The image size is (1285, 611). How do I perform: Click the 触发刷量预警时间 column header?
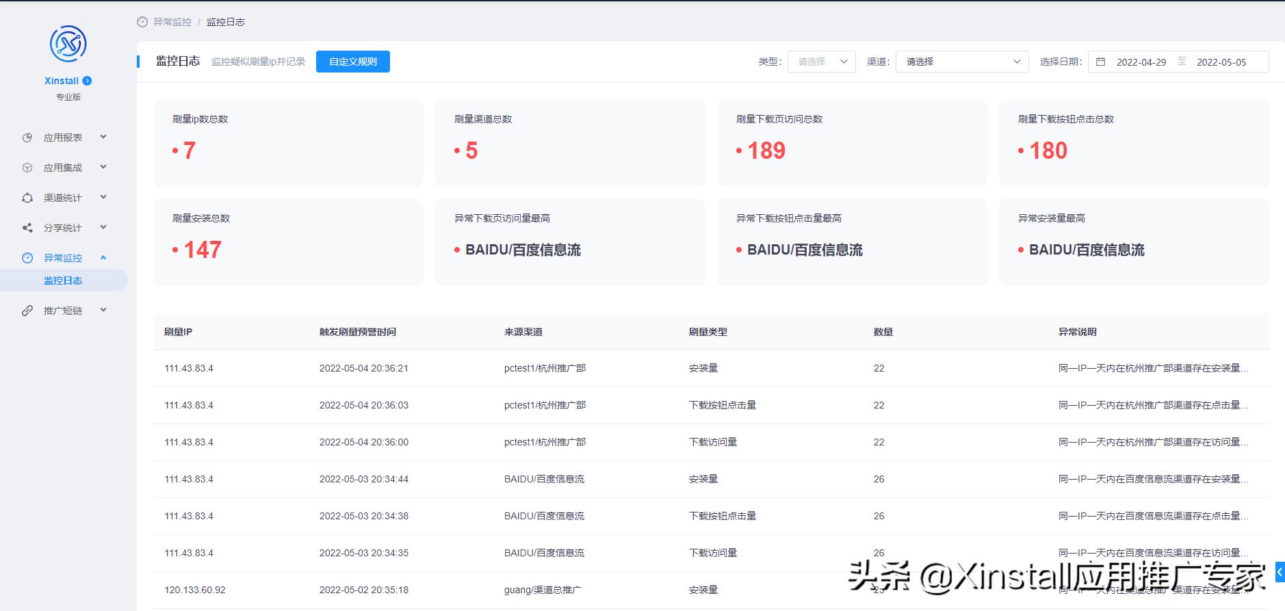(x=358, y=332)
